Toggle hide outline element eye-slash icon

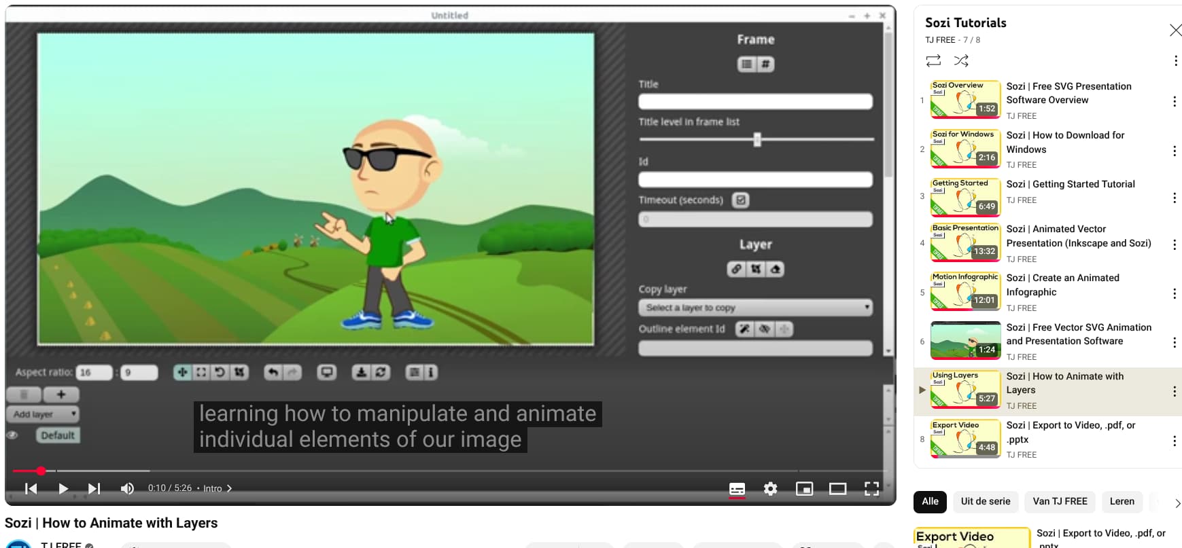765,329
